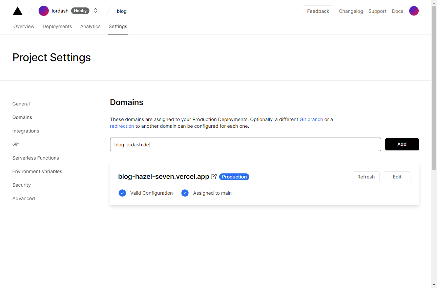Follow the Git branch link
Viewport: 437px width, 288px height.
(311, 119)
